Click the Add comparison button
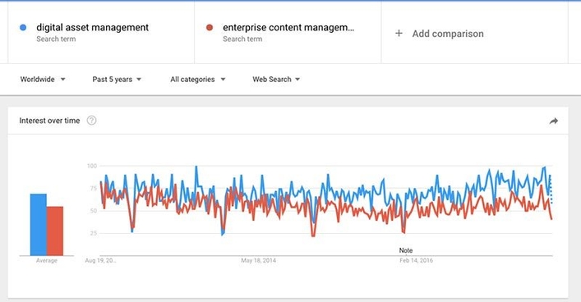Viewport: 581px width, 302px height. click(439, 34)
